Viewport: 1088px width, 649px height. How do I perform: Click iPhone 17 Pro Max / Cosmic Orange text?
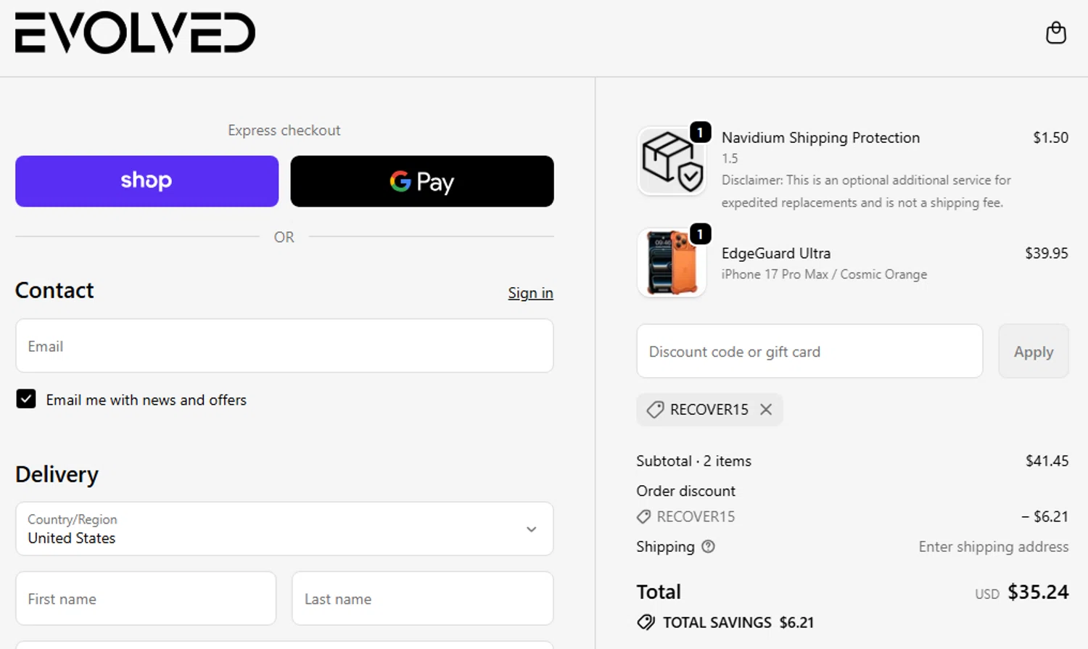824,274
